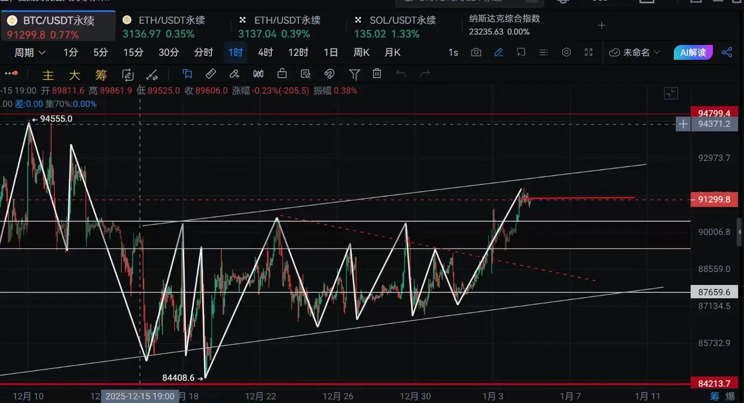Click the refresh-square icon beside 筹
The image size is (744, 403).
coord(128,75)
